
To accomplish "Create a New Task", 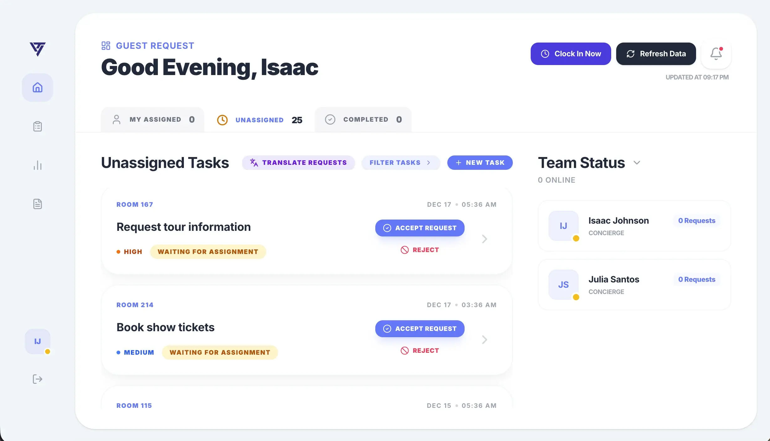I will coord(480,163).
